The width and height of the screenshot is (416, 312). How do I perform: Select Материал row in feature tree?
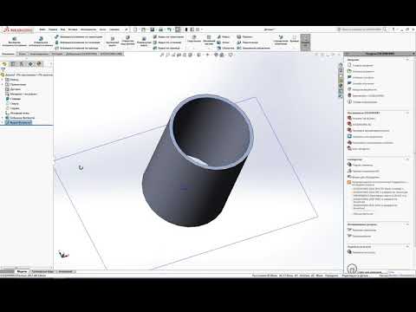22,94
